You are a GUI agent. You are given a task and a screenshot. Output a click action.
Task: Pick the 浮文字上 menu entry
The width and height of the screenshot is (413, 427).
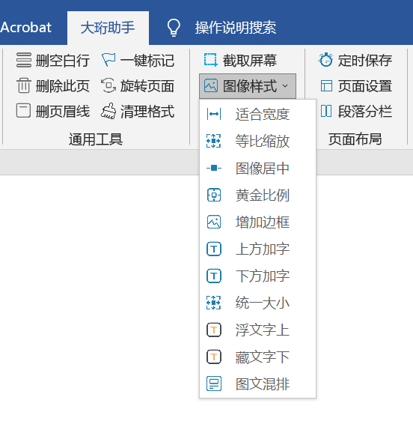[257, 330]
